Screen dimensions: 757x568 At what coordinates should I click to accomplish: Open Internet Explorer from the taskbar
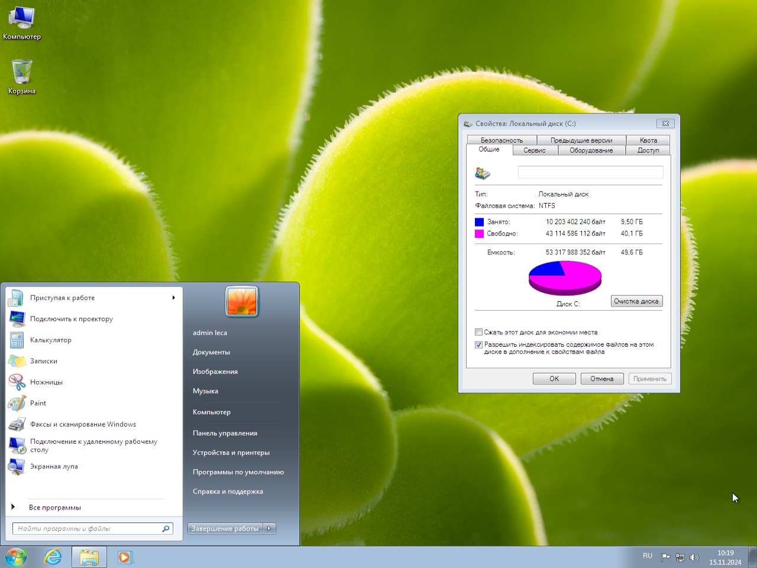tap(53, 557)
